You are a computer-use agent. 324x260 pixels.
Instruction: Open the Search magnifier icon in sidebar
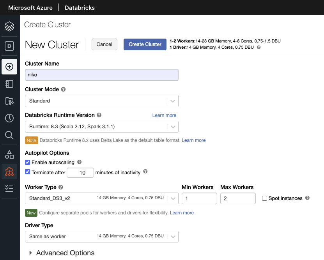(9, 135)
